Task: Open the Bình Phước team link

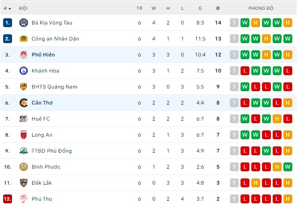Action: pyautogui.click(x=46, y=167)
